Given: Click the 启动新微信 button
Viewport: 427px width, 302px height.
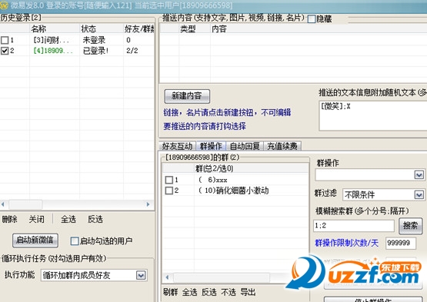Looking at the screenshot, I should point(35,241).
